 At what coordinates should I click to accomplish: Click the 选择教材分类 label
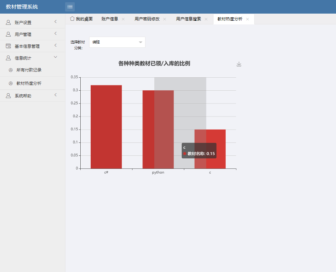[x=78, y=45]
